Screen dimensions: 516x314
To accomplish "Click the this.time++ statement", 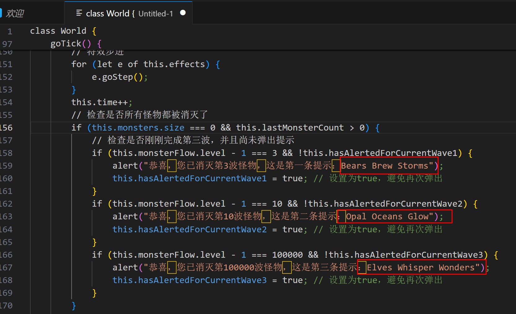I will pyautogui.click(x=102, y=102).
